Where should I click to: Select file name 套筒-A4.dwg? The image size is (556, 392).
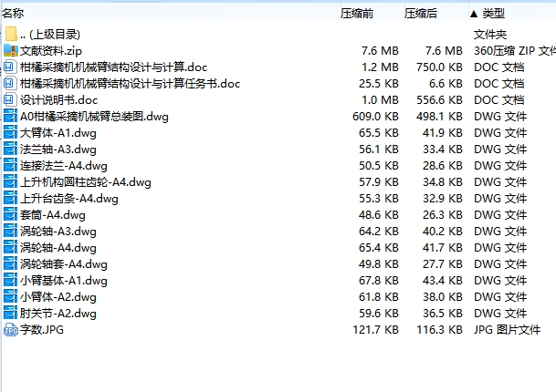point(52,214)
